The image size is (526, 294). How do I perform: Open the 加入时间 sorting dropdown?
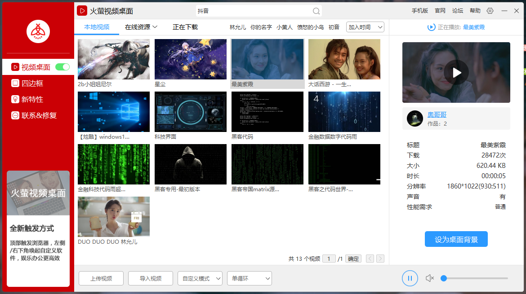(x=365, y=27)
